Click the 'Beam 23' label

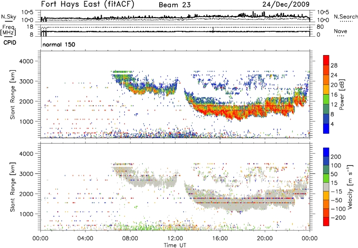pos(175,5)
